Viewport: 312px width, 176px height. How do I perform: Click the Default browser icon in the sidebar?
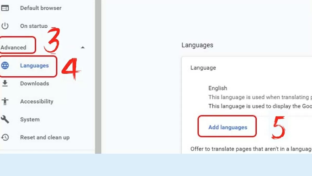(x=5, y=8)
